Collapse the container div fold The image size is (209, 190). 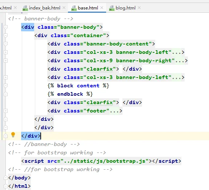(x=5, y=36)
